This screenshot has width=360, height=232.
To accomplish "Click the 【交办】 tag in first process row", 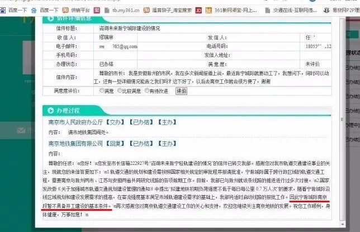I will coord(116,122).
